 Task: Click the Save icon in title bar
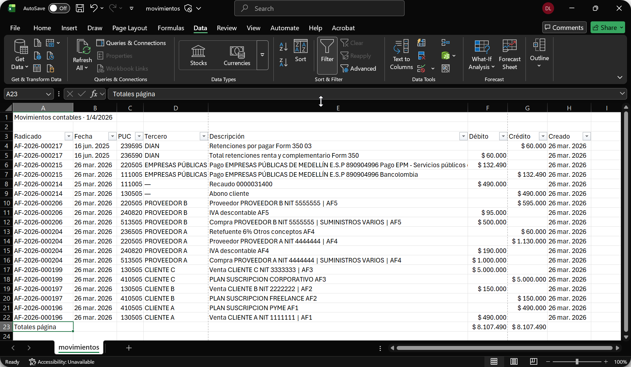pos(80,8)
